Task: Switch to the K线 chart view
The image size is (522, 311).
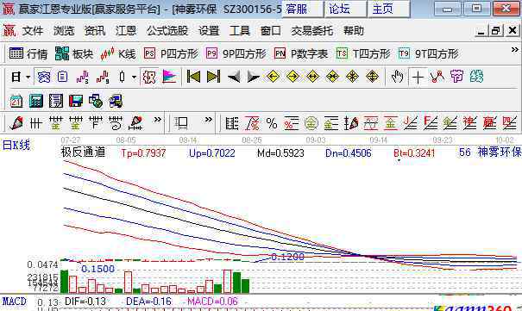Action: (118, 53)
